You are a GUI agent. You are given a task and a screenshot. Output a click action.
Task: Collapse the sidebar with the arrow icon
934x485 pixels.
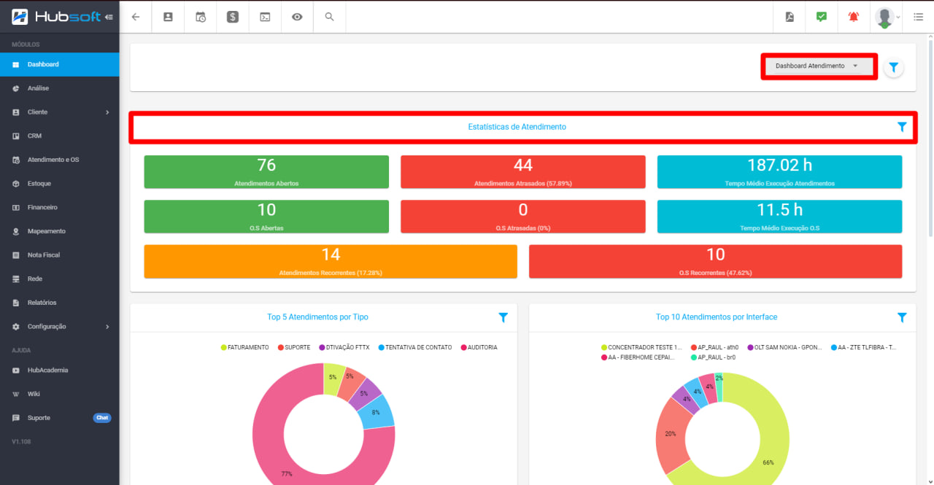coord(109,17)
